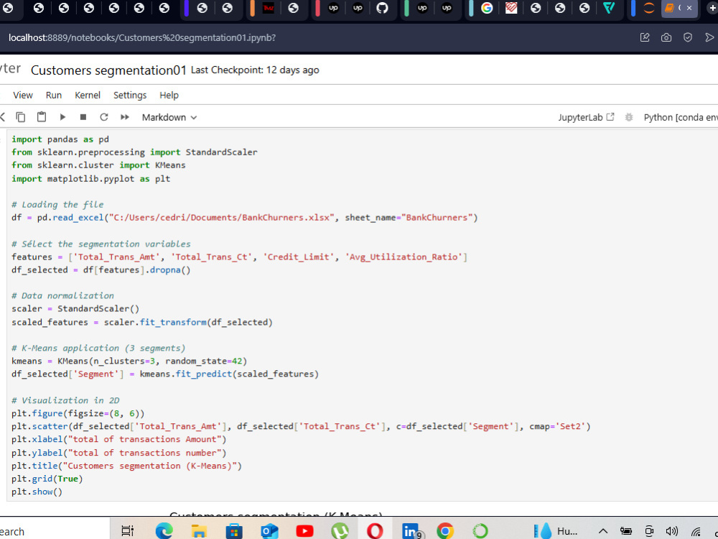Open Microsoft Store from the taskbar
The height and width of the screenshot is (539, 718).
(234, 531)
